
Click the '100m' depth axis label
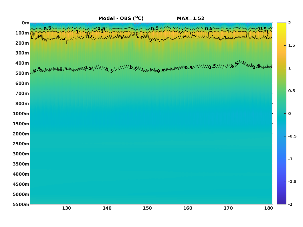coord(22,33)
